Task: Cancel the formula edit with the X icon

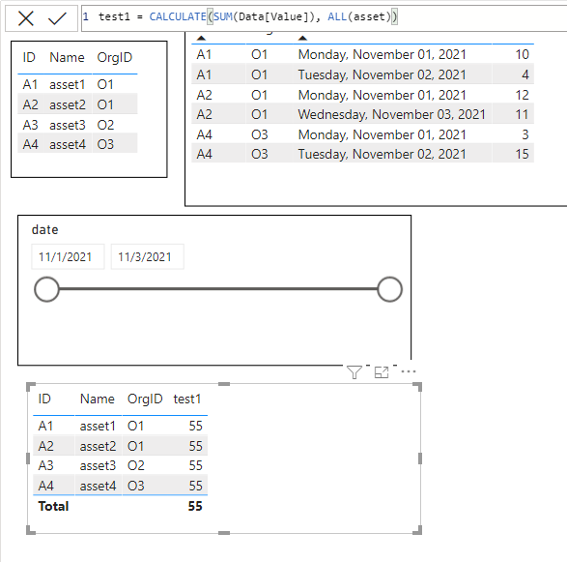Action: [26, 18]
